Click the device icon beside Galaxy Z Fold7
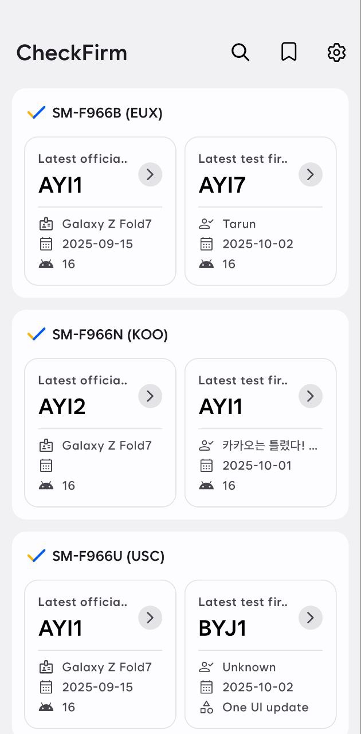Viewport: 361px width, 734px height. 47,224
